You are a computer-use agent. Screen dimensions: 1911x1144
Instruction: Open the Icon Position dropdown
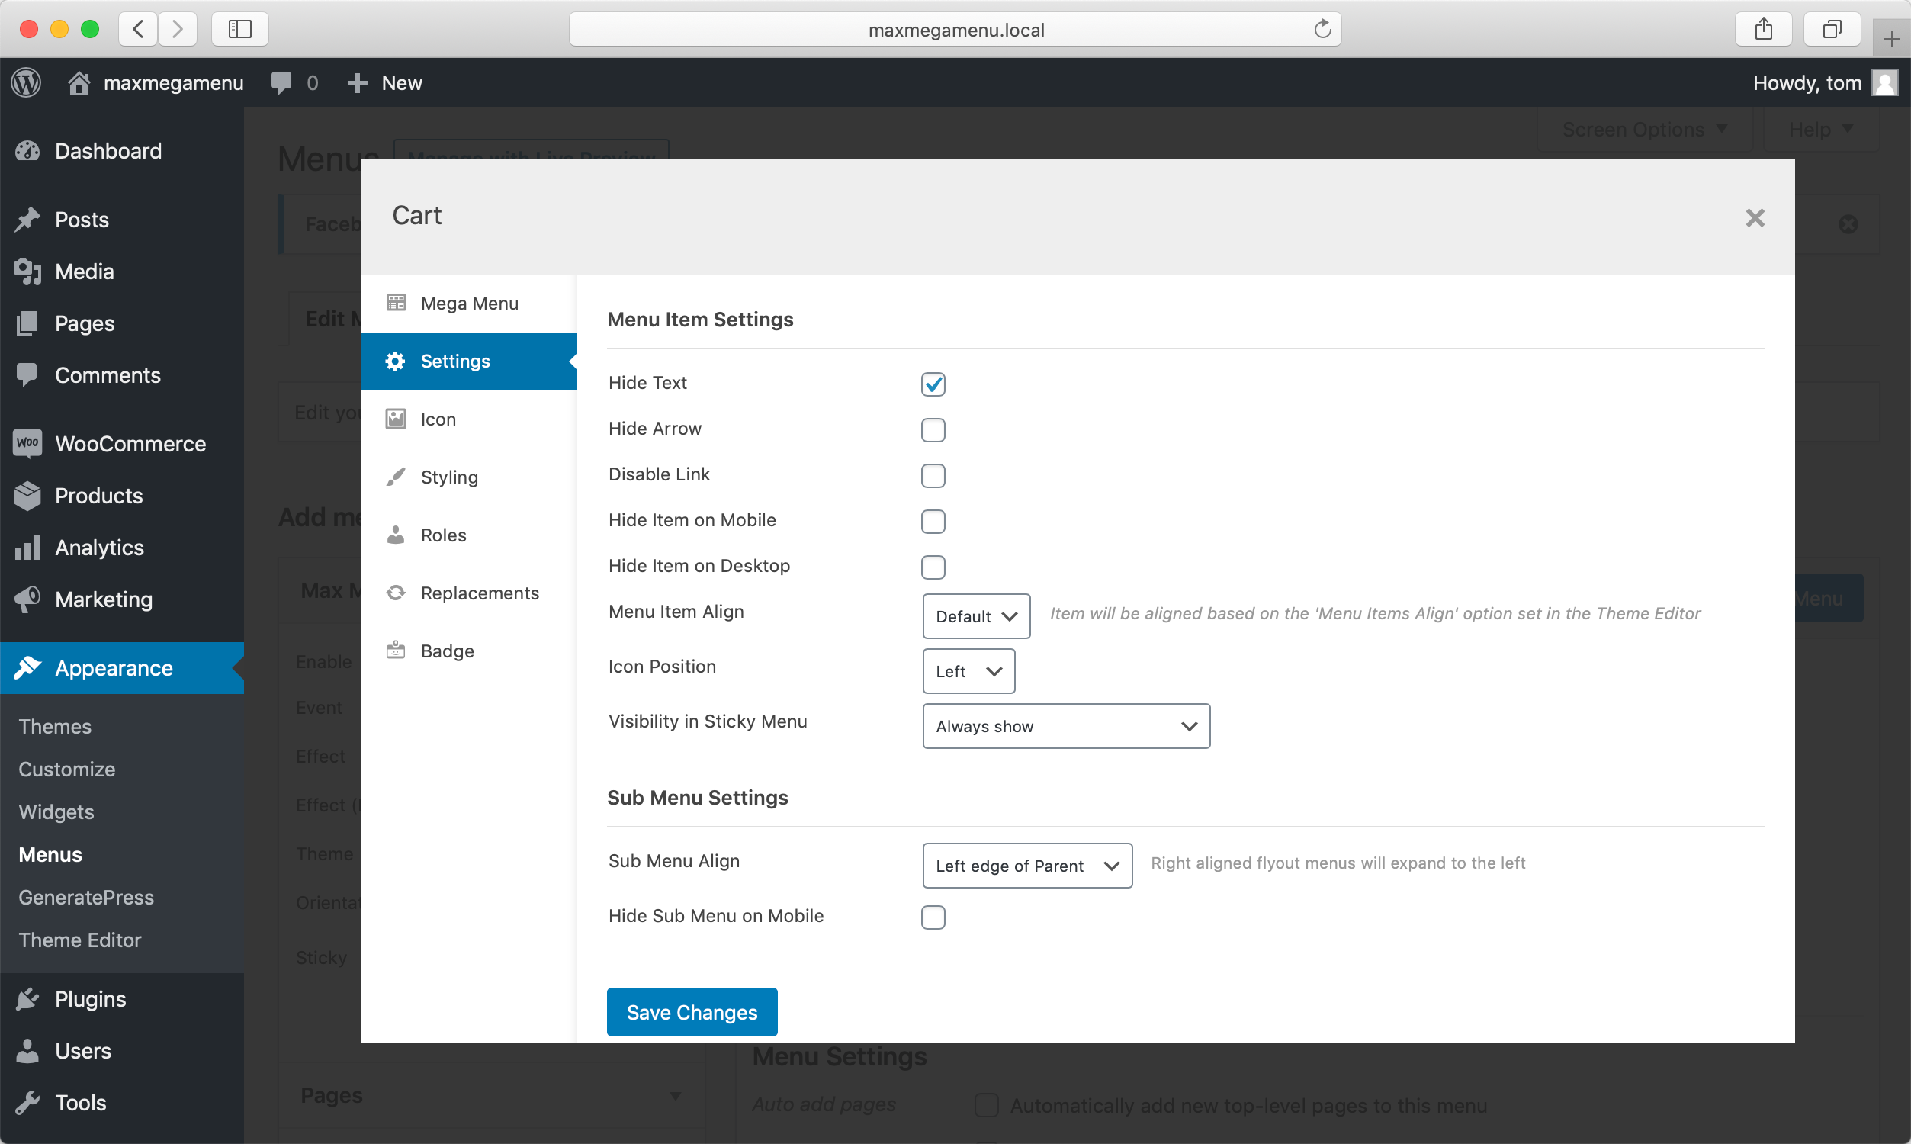968,671
